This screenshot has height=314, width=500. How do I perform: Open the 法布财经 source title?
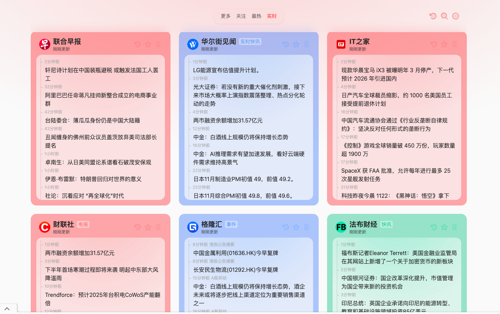tap(363, 224)
